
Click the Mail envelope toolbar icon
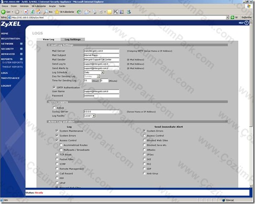click(x=87, y=12)
